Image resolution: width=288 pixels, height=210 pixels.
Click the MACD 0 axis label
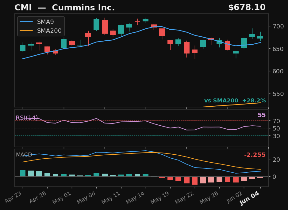274,177
